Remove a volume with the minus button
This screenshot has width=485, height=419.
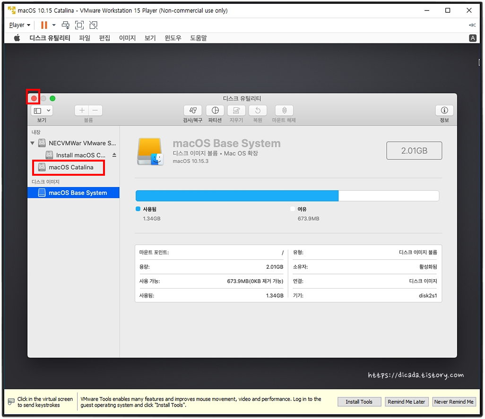pos(95,111)
